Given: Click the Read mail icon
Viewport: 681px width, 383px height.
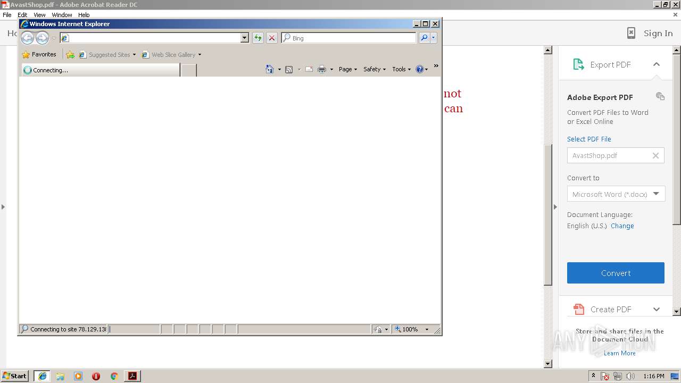Looking at the screenshot, I should [309, 69].
